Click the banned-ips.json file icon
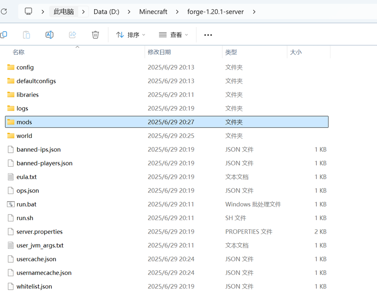 [11, 149]
